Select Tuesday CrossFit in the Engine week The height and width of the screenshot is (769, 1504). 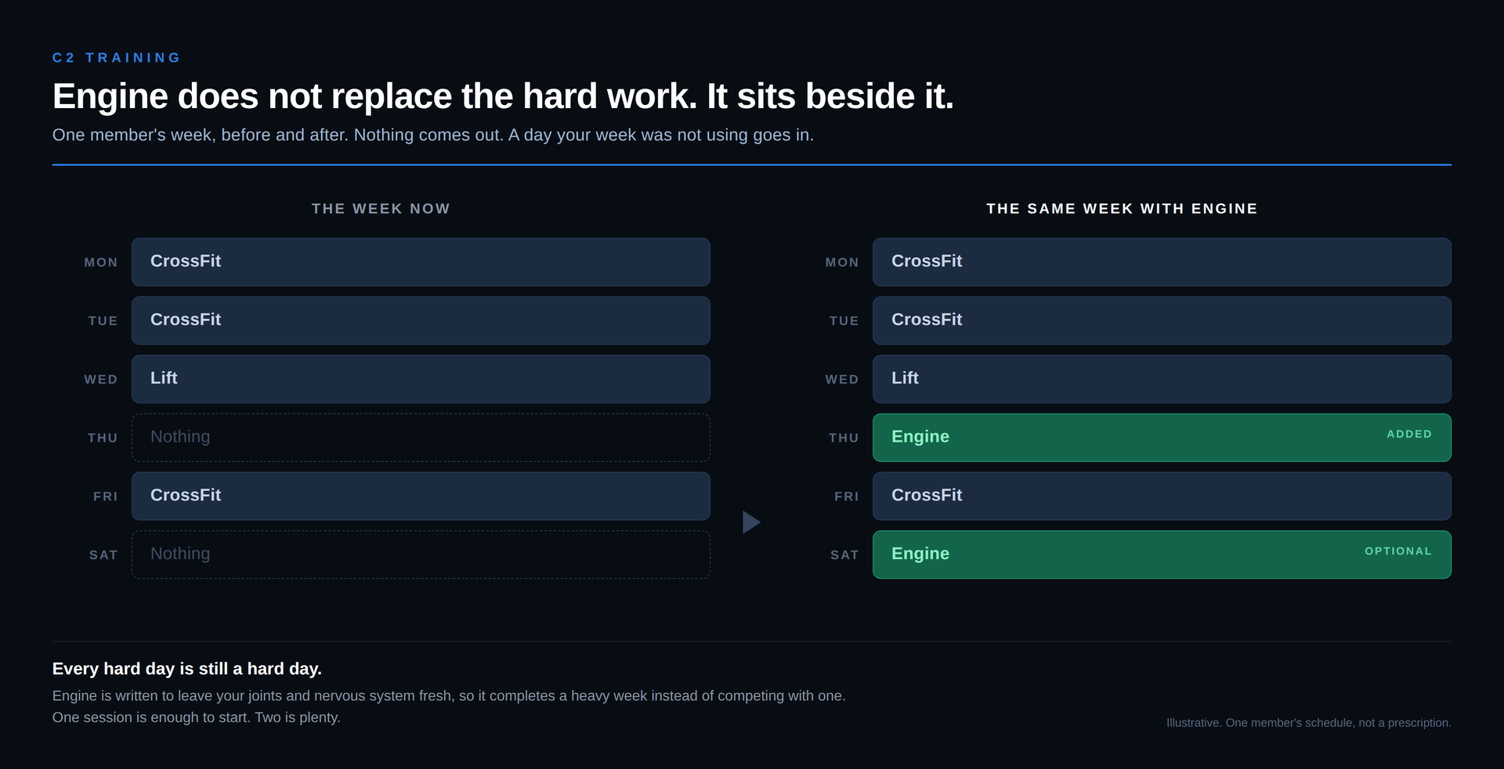pos(1162,320)
